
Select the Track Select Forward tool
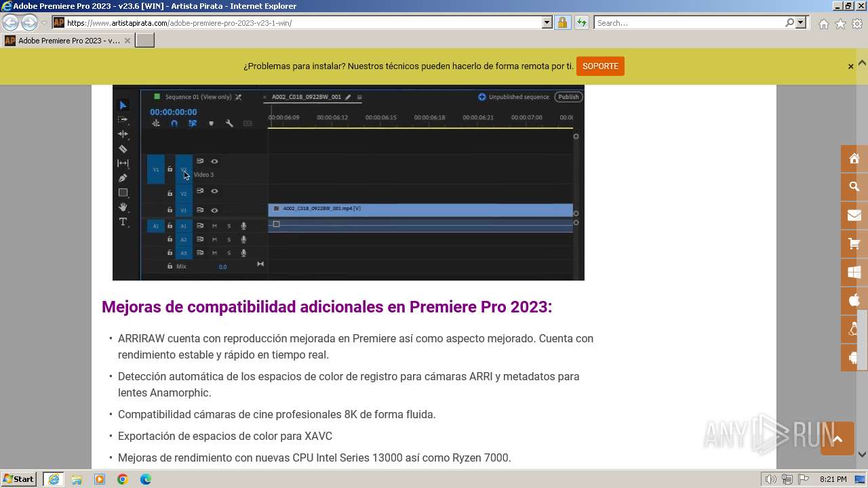(x=123, y=119)
